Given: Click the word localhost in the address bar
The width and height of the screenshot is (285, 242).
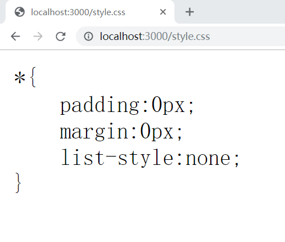Looking at the screenshot, I should pos(121,36).
